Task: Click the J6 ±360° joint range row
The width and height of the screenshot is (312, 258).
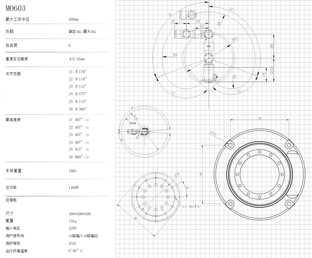Action: point(78,109)
